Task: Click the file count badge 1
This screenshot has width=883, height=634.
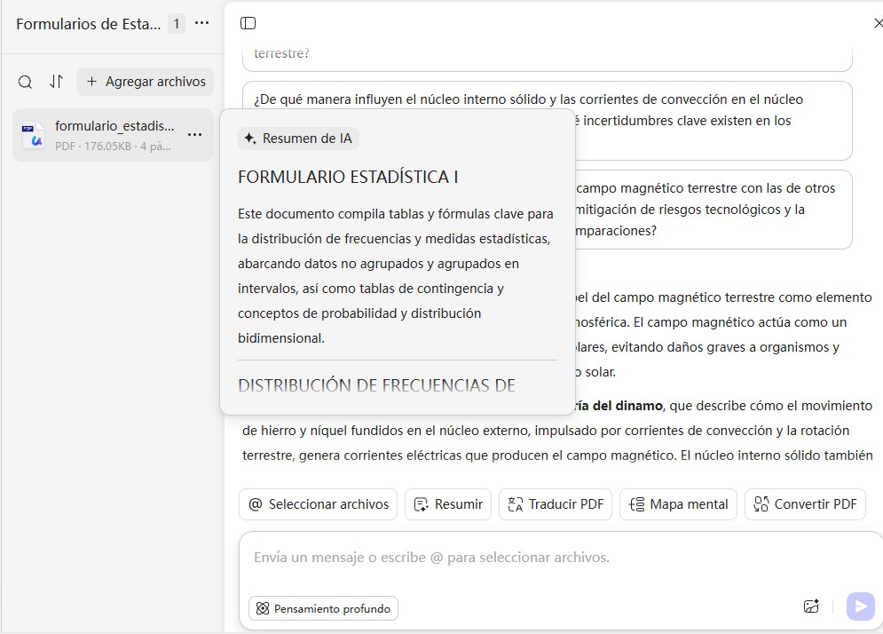Action: [177, 24]
